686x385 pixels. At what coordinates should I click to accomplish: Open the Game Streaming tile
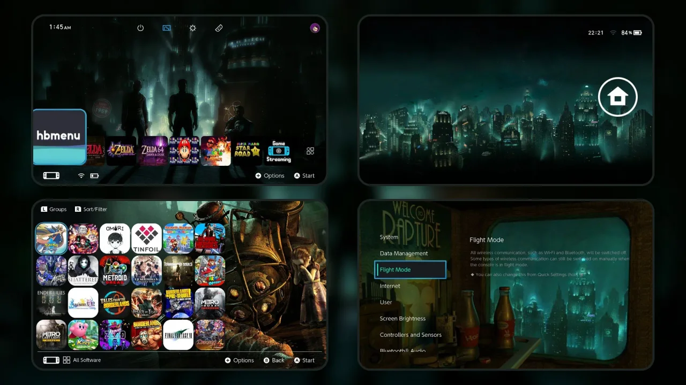(x=279, y=151)
